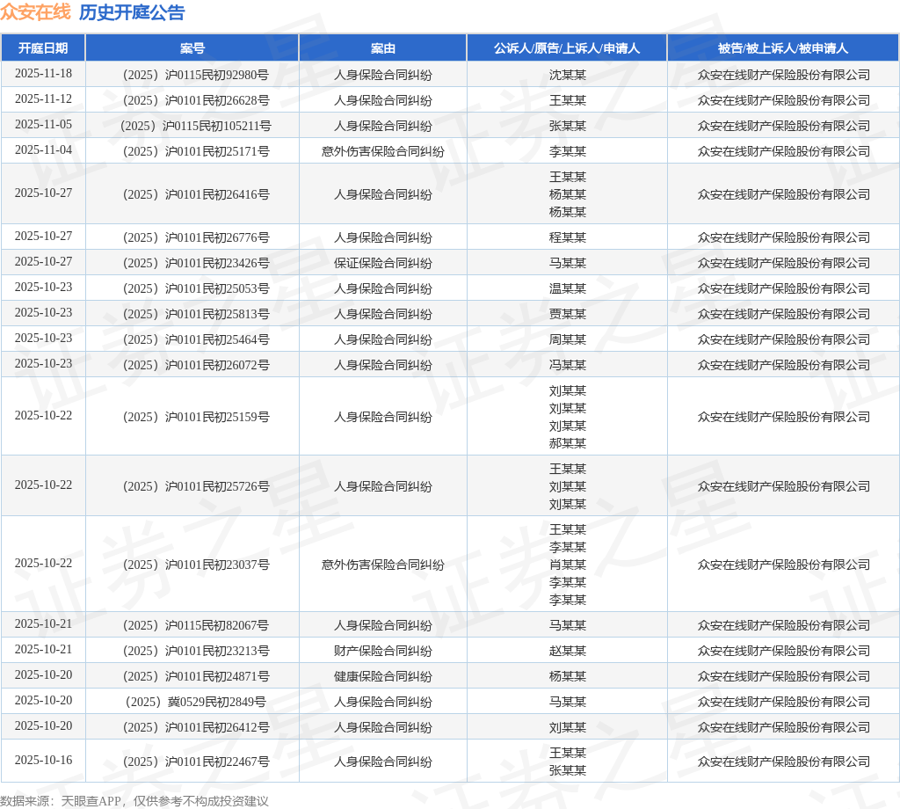Select the 案号 column header
900x809 pixels.
point(192,48)
